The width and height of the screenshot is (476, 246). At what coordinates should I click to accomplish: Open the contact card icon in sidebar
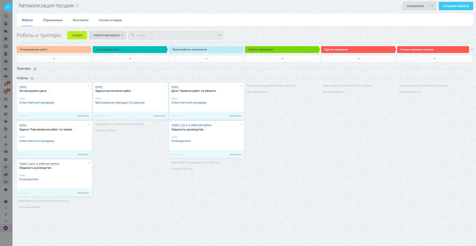pos(6,152)
